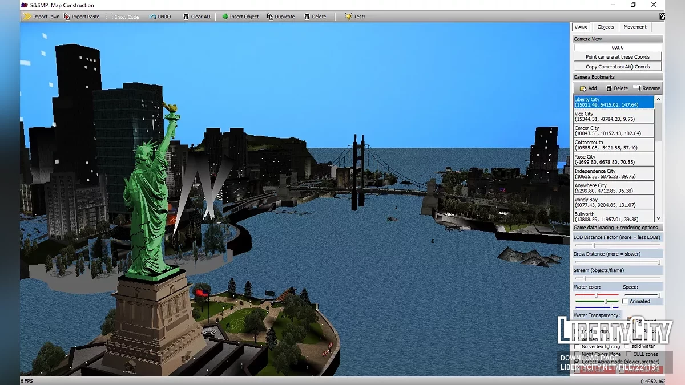Click the toolbar Delete object button
The height and width of the screenshot is (385, 685).
[x=315, y=17]
